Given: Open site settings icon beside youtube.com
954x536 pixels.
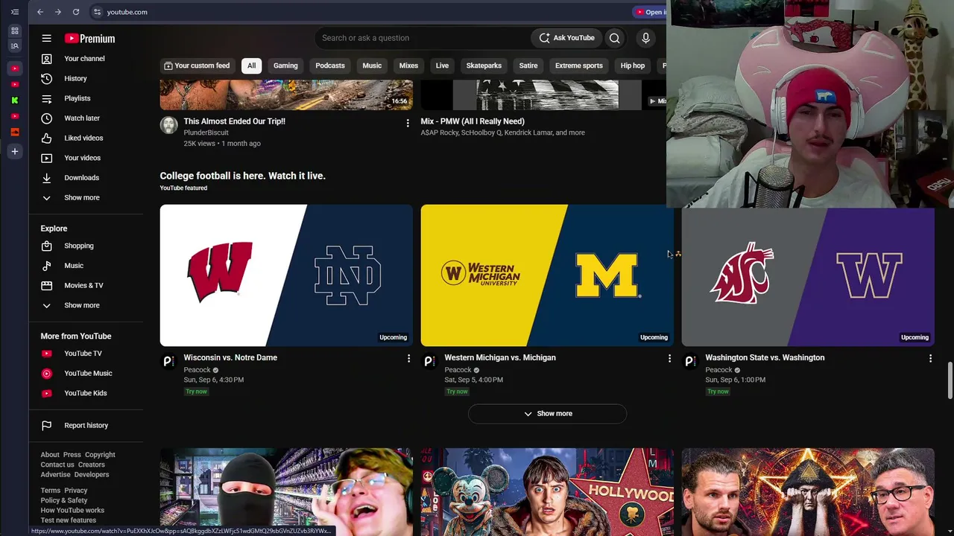Looking at the screenshot, I should coord(97,12).
